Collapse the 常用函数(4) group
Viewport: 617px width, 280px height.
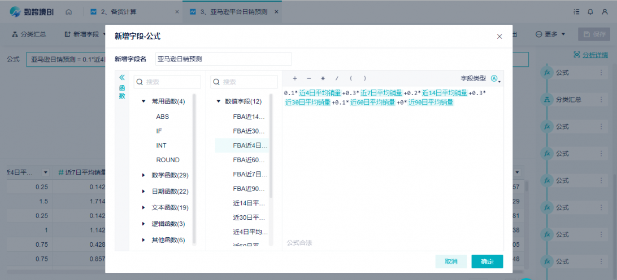point(144,101)
